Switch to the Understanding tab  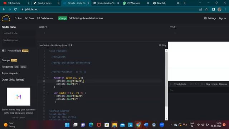click(106, 3)
